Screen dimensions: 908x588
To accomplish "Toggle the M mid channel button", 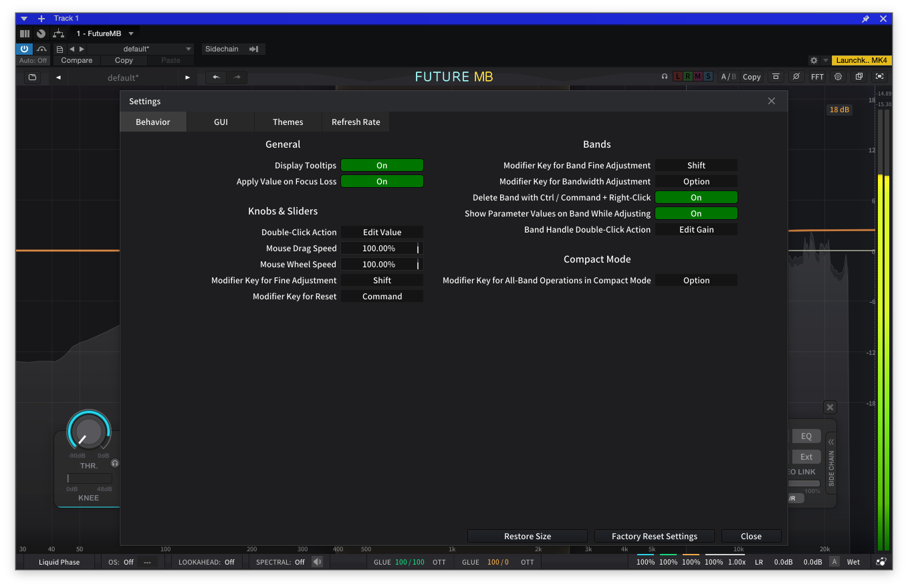I will click(x=698, y=77).
